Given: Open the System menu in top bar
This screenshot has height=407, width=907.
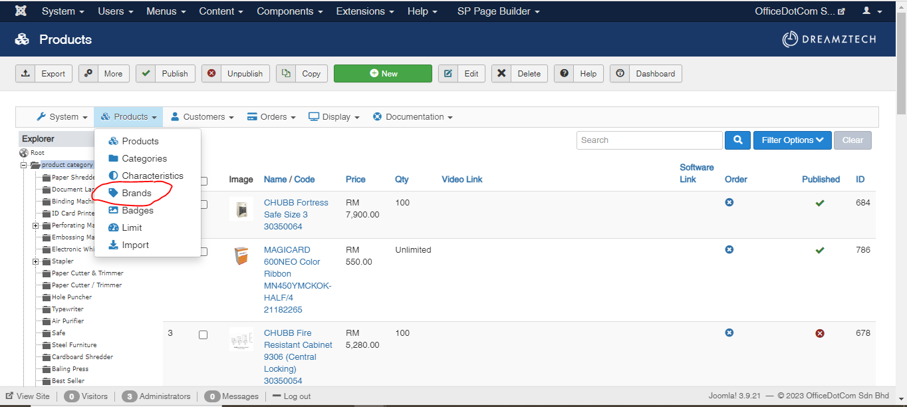Looking at the screenshot, I should [63, 11].
